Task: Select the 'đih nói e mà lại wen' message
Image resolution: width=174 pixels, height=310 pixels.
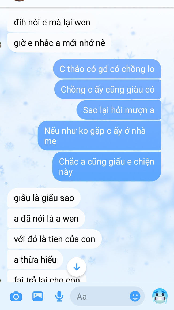Action: pyautogui.click(x=52, y=22)
